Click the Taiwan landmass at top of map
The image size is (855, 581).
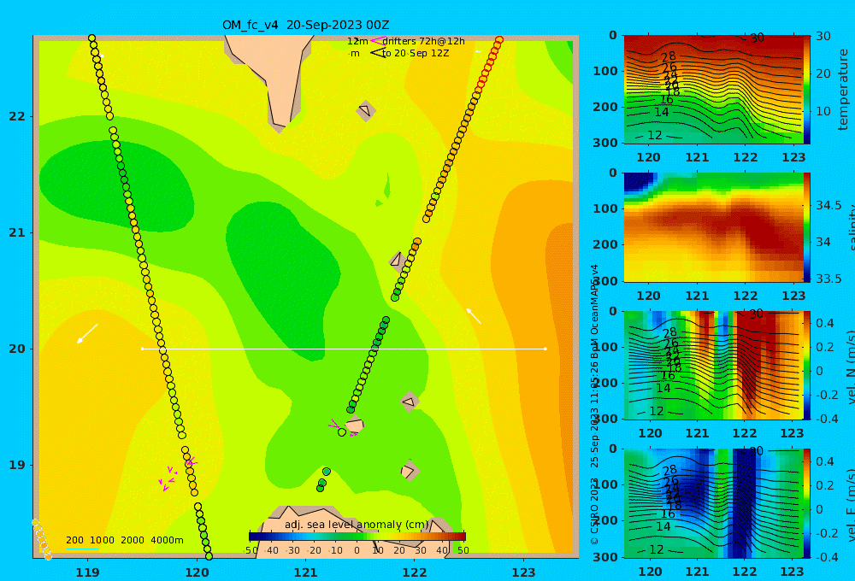pos(273,76)
